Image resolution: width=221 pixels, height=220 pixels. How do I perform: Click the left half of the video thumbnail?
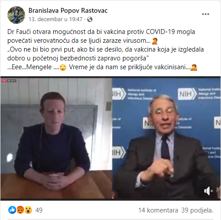coord(56,139)
